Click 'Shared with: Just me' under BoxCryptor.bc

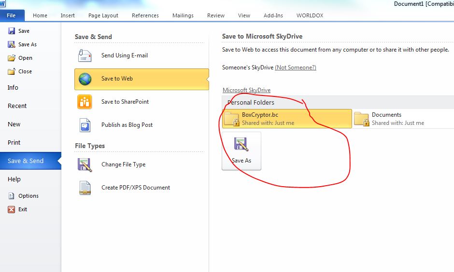tap(268, 123)
